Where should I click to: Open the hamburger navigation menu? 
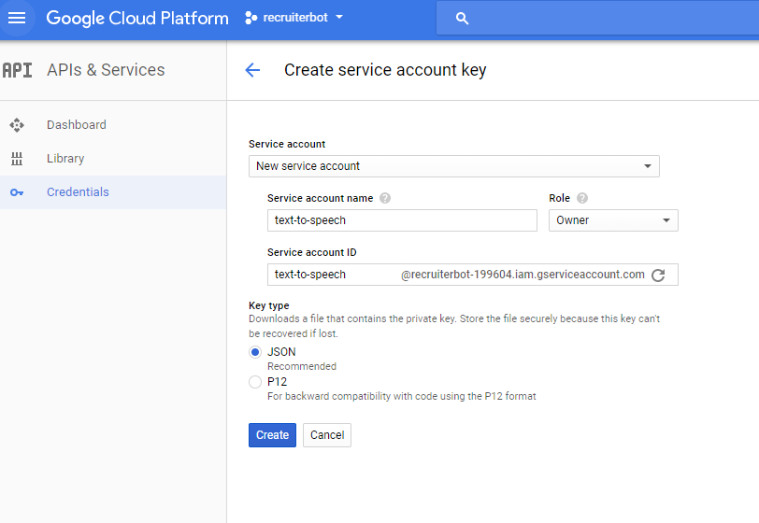coord(17,18)
